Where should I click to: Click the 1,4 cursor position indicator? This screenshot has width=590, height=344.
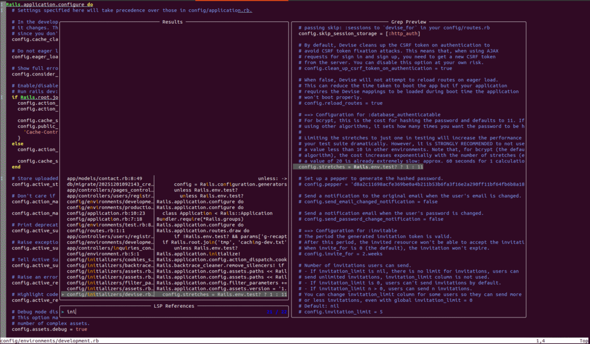click(x=540, y=341)
